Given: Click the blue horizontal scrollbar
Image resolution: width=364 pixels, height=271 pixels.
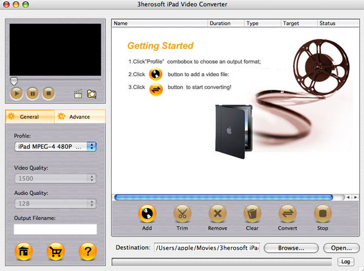Looking at the screenshot, I should (223, 197).
